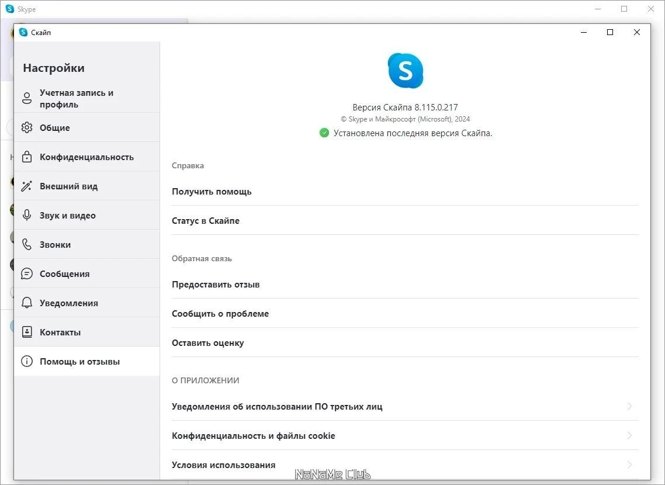
Task: Select the Звонки settings section
Action: [87, 245]
